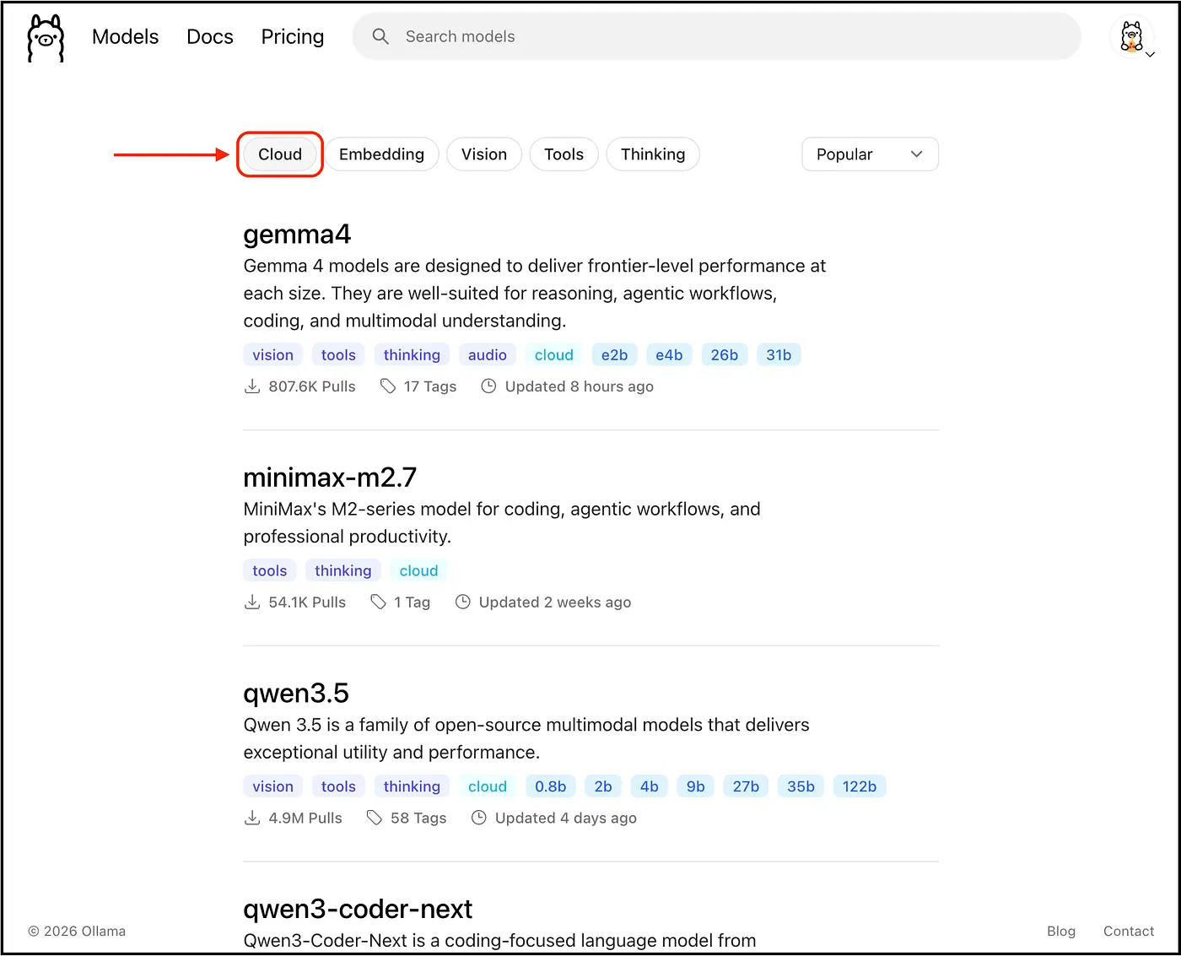Viewport: 1181px width, 956px height.
Task: Click gemma4 audio capability tag
Action: [488, 355]
